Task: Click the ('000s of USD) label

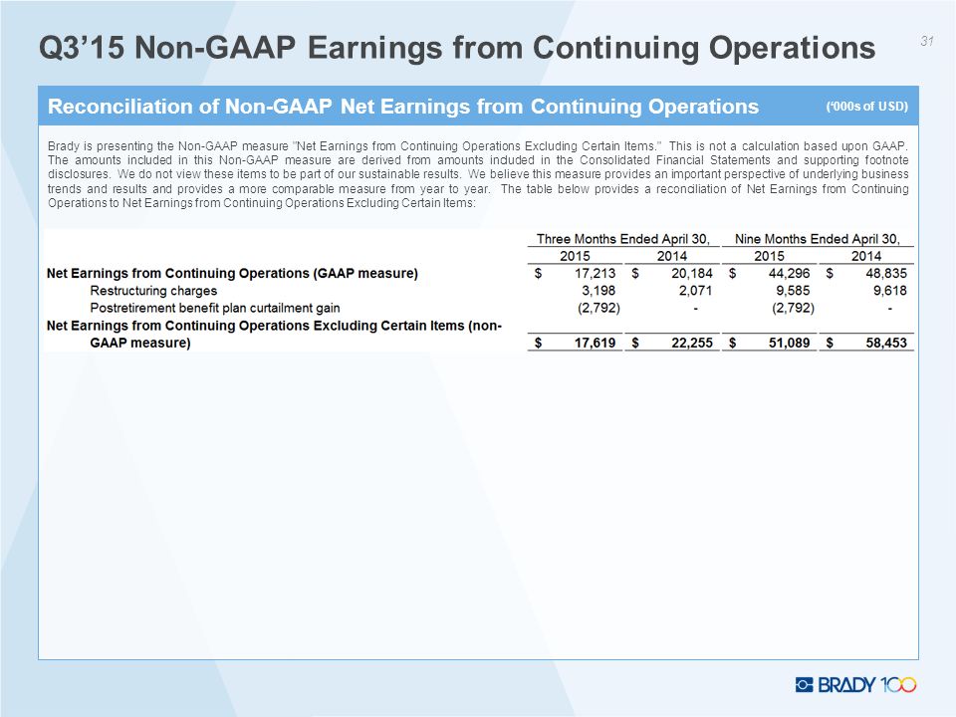Action: 867,107
